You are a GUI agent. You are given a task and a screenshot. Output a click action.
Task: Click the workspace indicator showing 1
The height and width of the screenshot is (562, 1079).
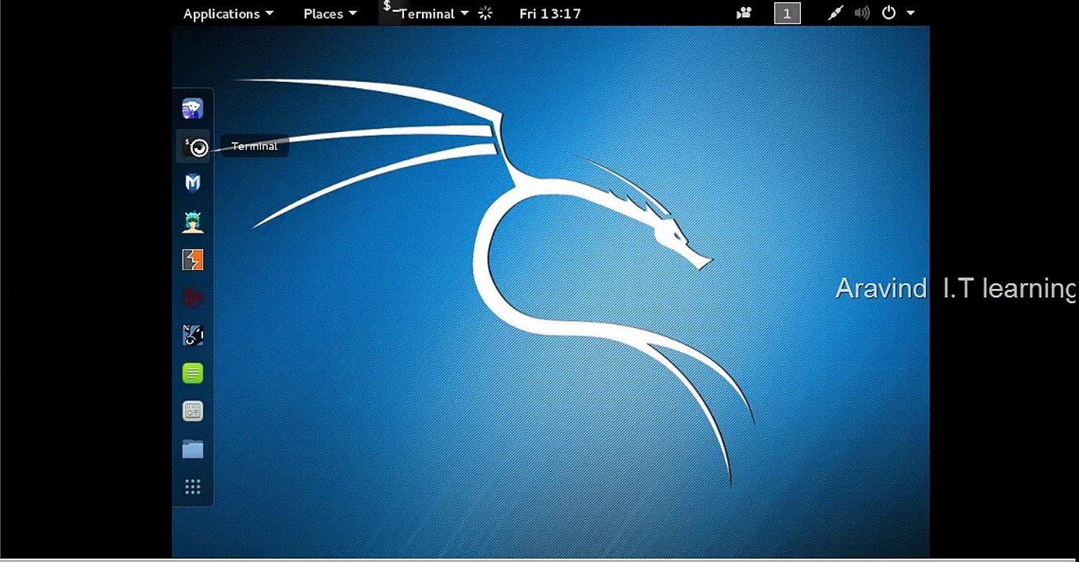pos(787,13)
